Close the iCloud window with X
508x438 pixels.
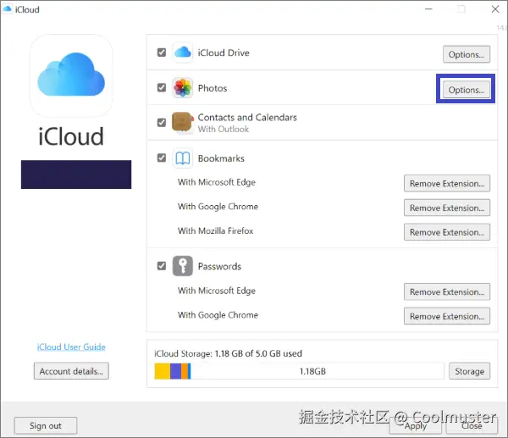pyautogui.click(x=495, y=9)
